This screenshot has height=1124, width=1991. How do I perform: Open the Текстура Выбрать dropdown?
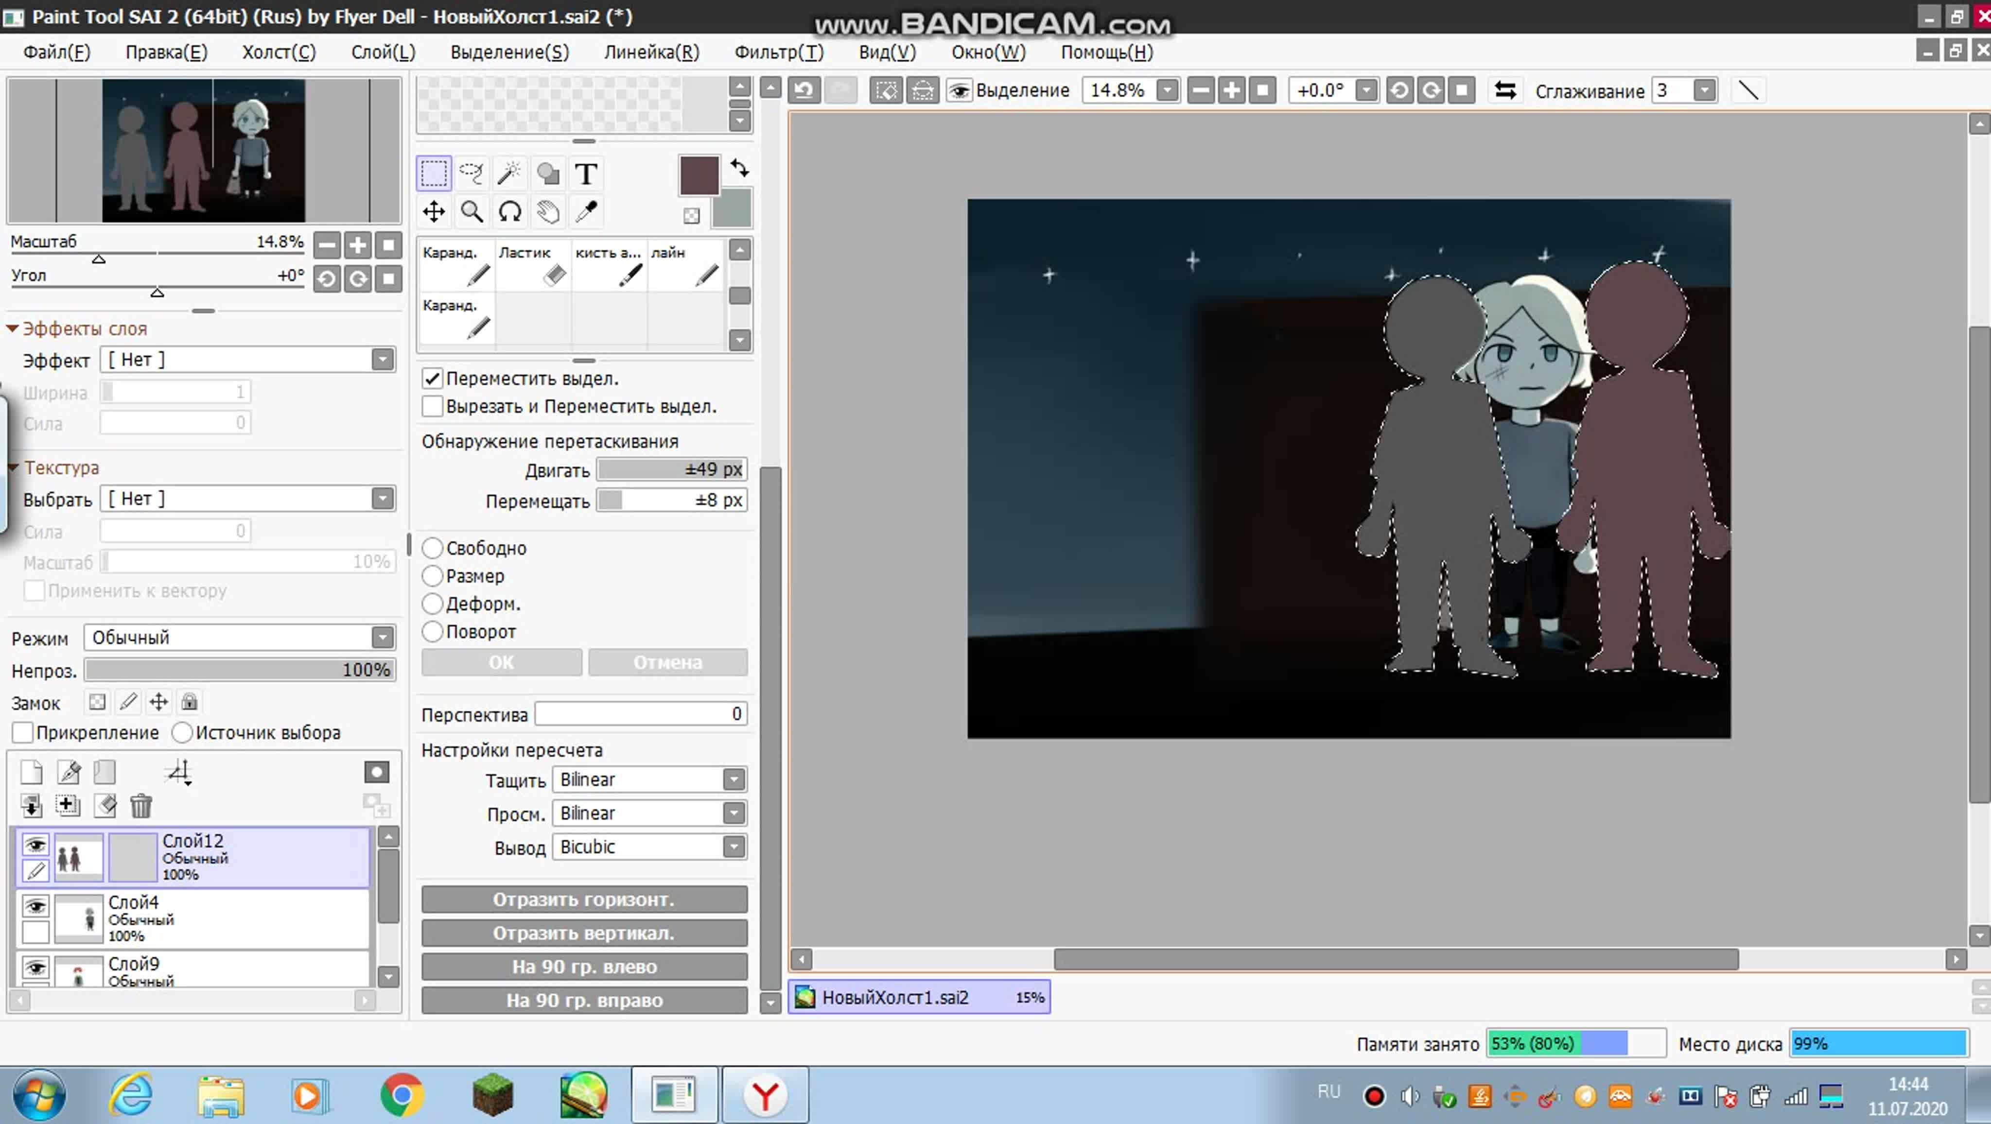point(247,498)
